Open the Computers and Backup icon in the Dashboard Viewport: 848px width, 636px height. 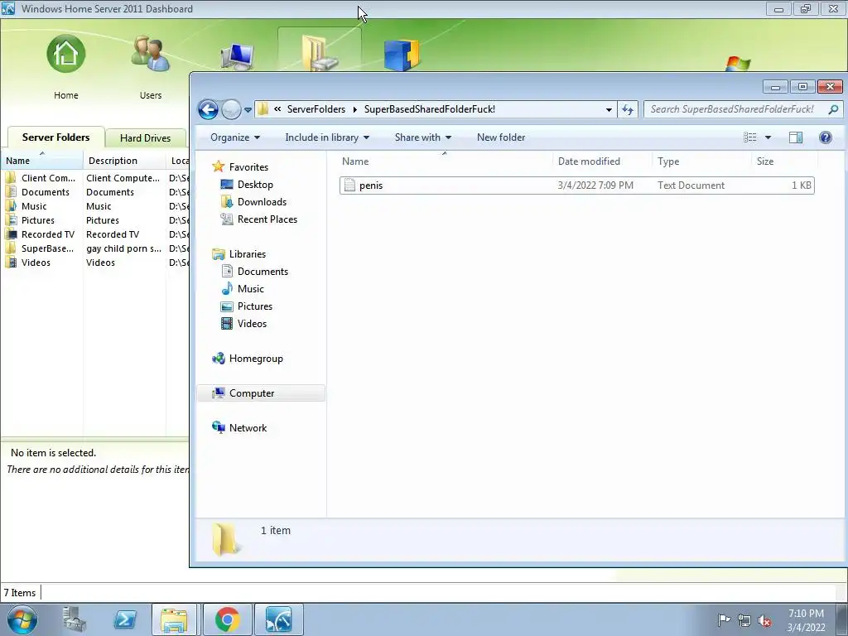click(x=238, y=56)
